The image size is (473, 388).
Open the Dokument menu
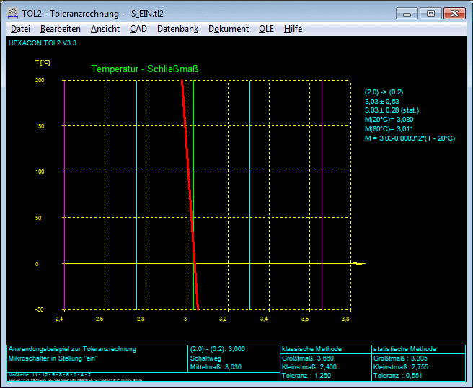[x=228, y=29]
